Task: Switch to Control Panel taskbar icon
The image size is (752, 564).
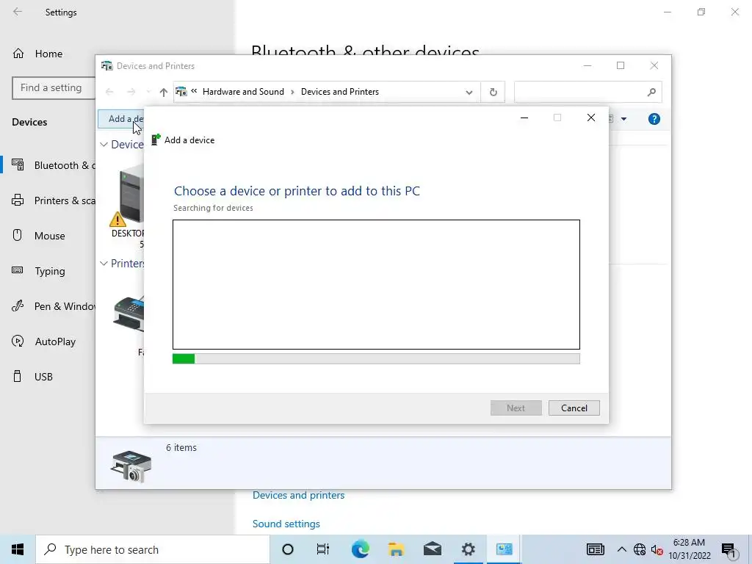Action: pos(504,549)
